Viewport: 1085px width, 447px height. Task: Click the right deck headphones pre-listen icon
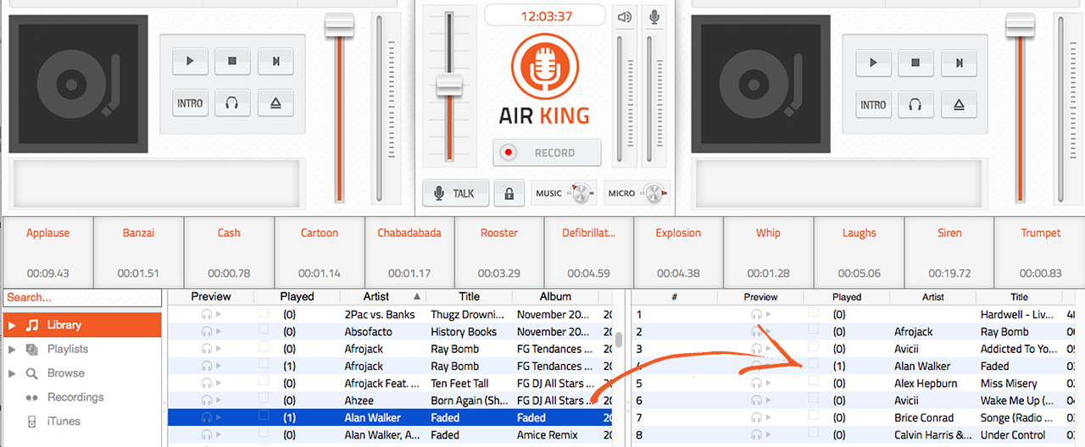[x=915, y=104]
